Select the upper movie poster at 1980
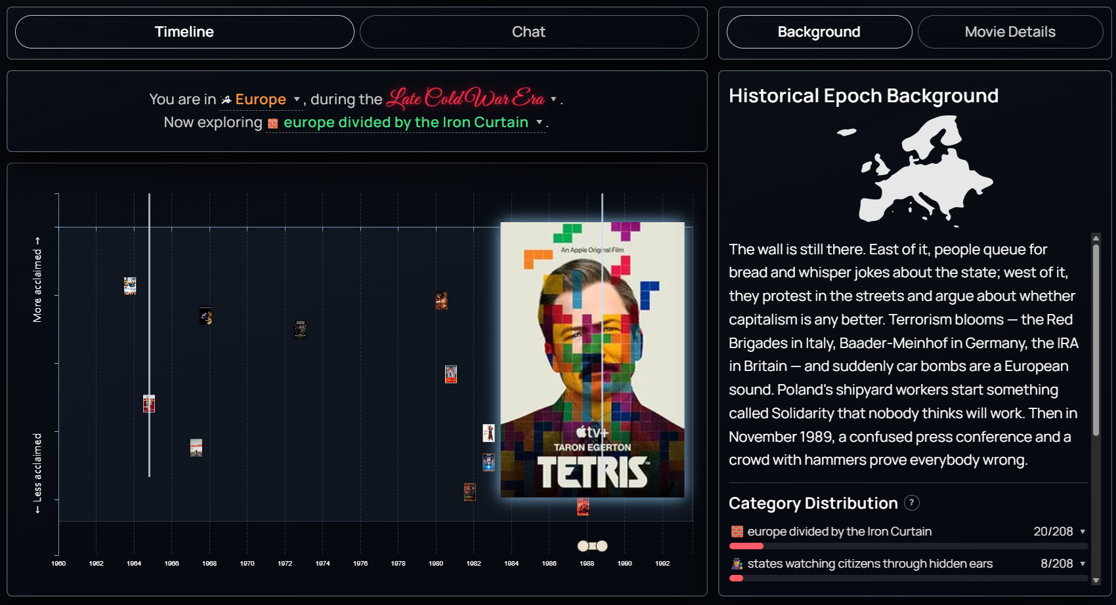 (441, 301)
